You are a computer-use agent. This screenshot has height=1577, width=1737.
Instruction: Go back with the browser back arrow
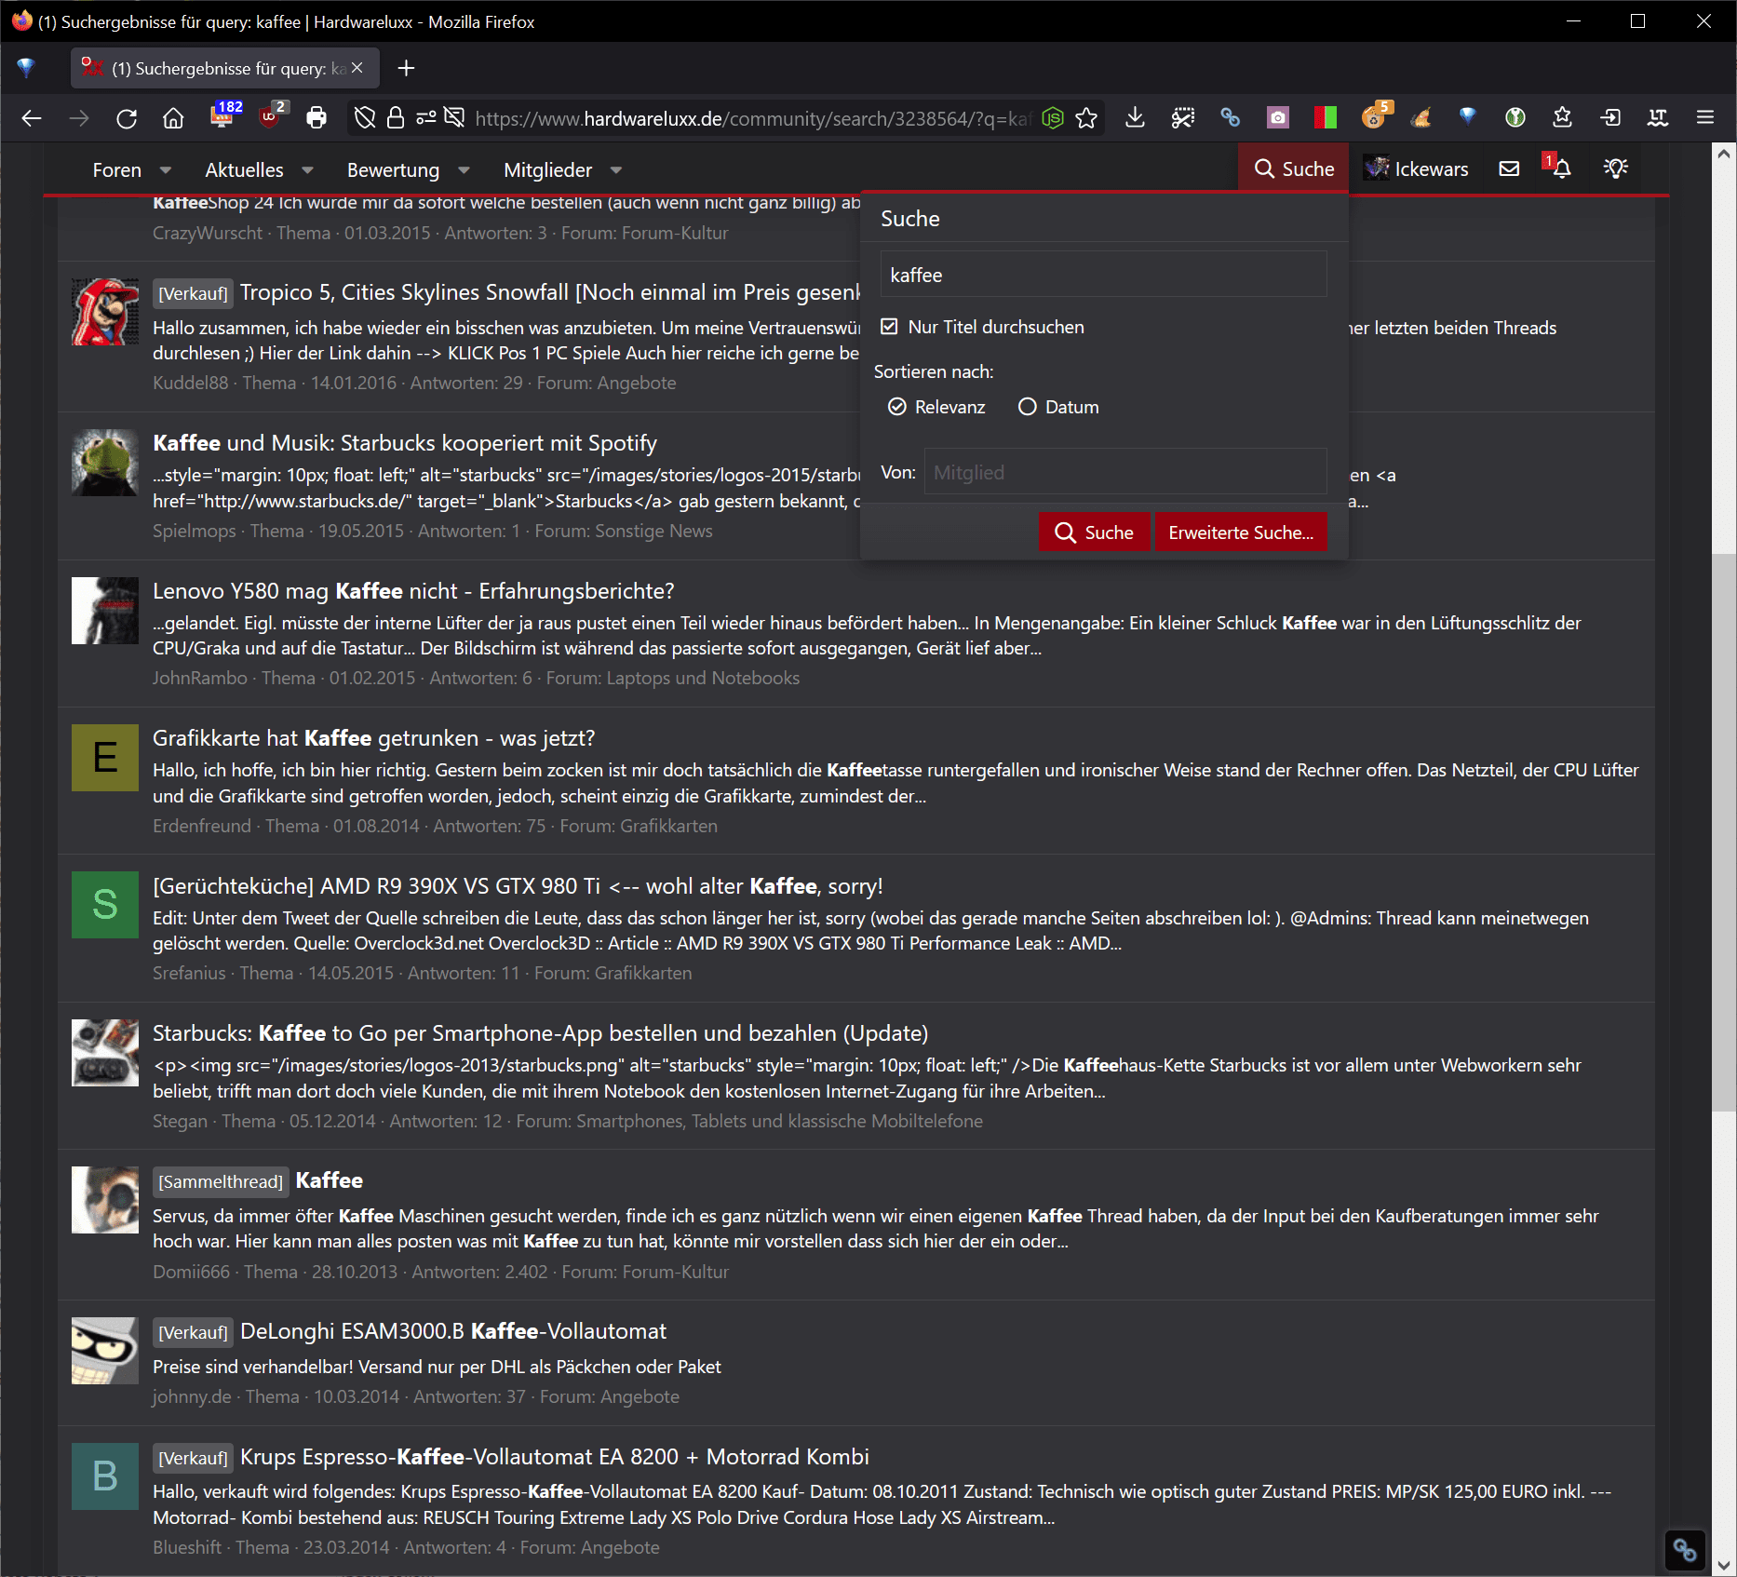coord(32,118)
